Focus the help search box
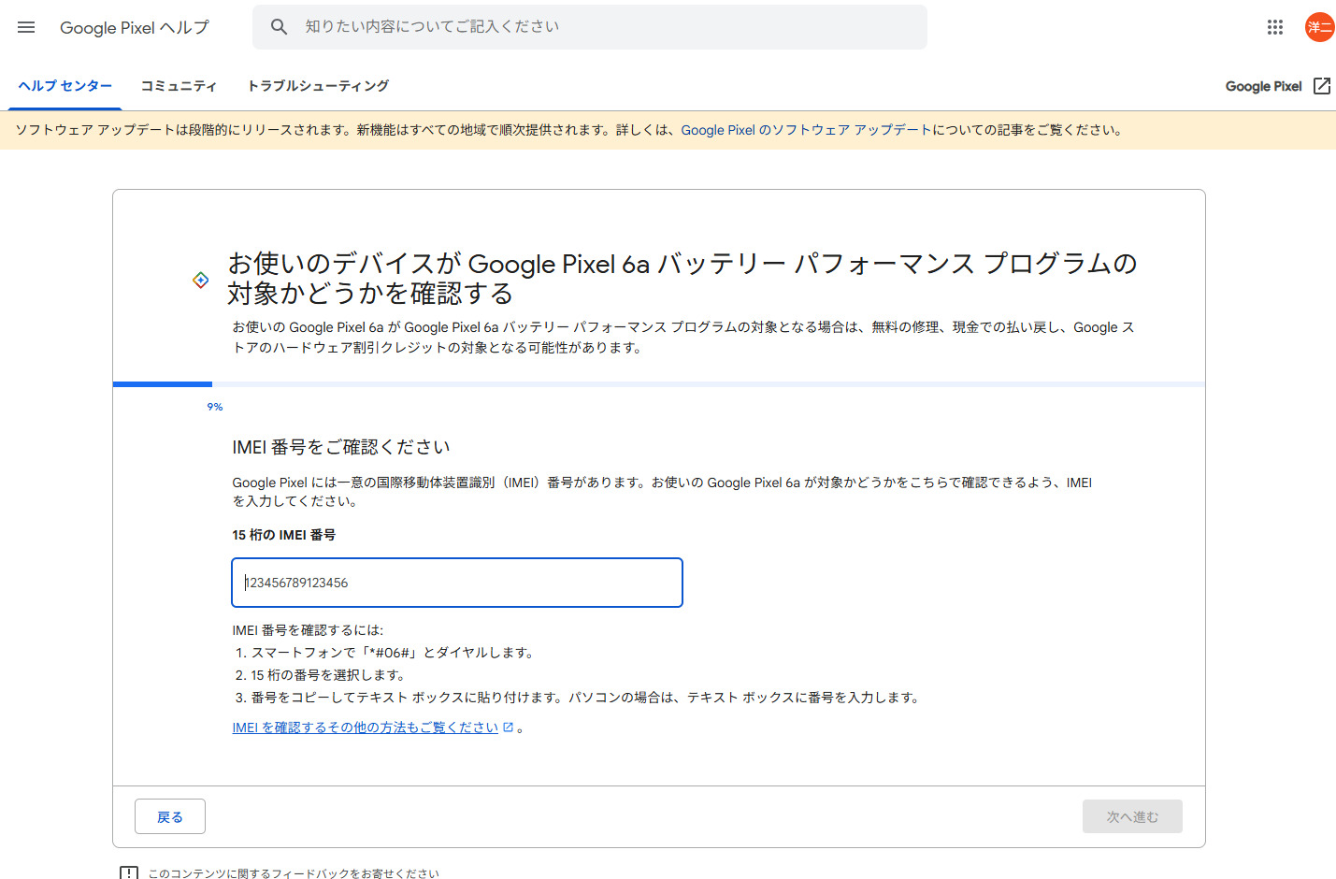The image size is (1336, 879). [x=598, y=27]
